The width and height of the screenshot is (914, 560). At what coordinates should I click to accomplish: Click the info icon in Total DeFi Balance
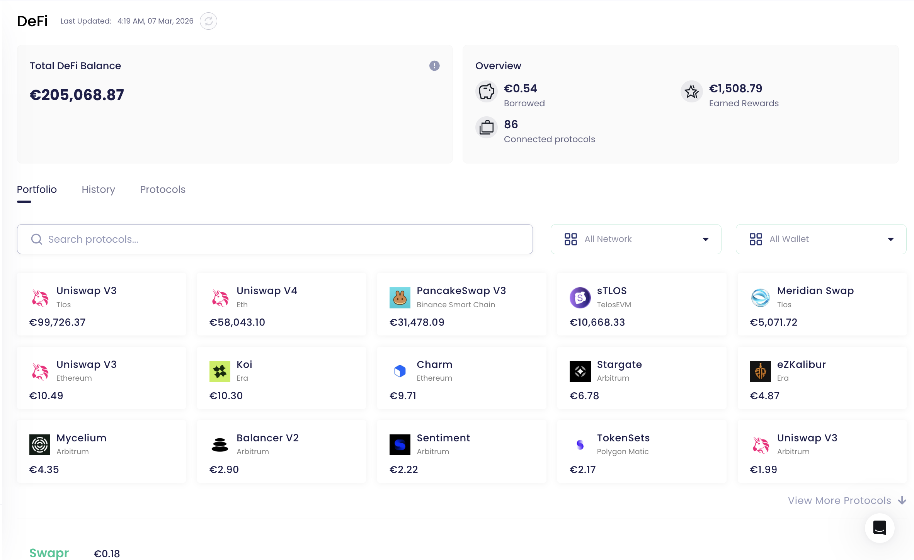coord(434,66)
